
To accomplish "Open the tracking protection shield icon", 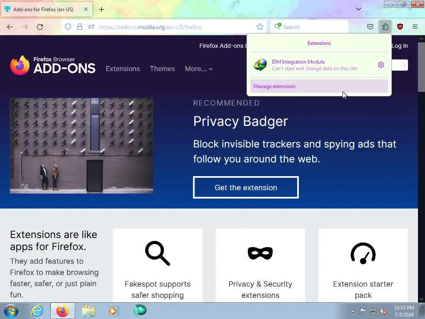I will 68,27.
